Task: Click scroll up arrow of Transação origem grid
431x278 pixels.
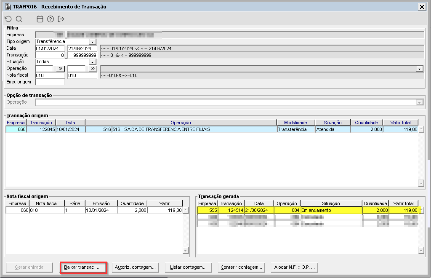Action: coord(421,129)
